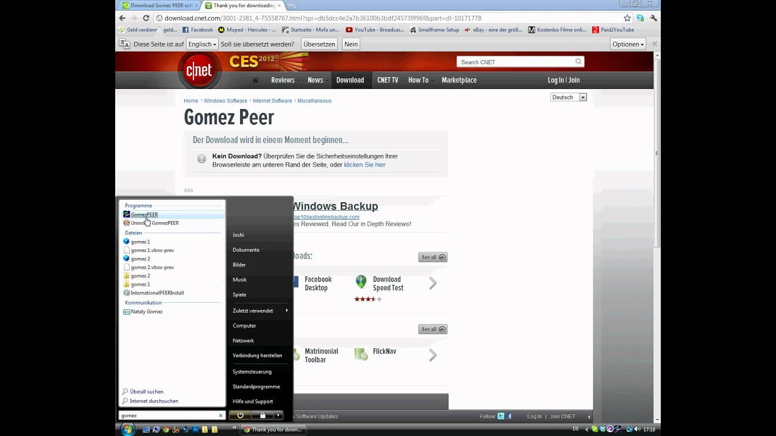This screenshot has height=436, width=776.
Task: Open Paid2YouTube bookmark
Action: (613, 30)
